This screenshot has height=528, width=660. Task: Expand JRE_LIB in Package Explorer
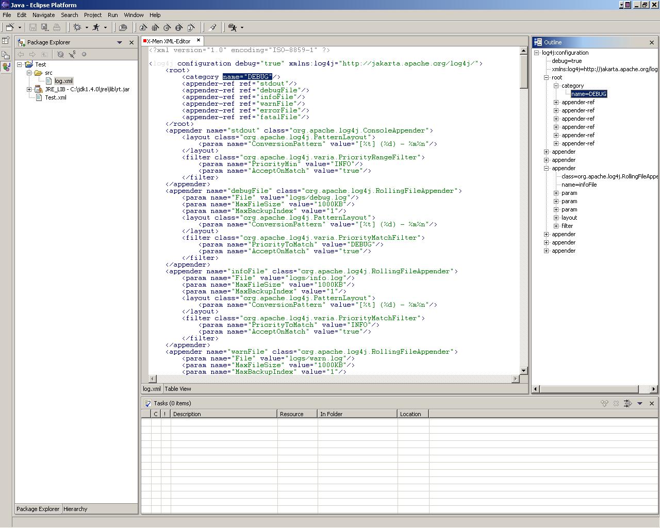(x=29, y=89)
